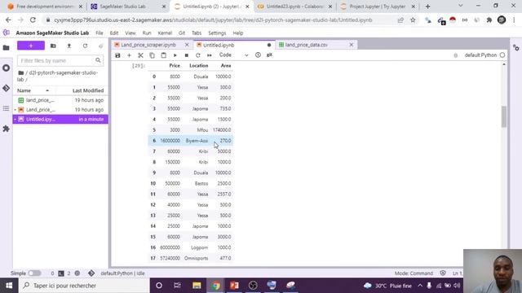The image size is (522, 293).
Task: Click the Filter files by name field
Action: (x=60, y=60)
